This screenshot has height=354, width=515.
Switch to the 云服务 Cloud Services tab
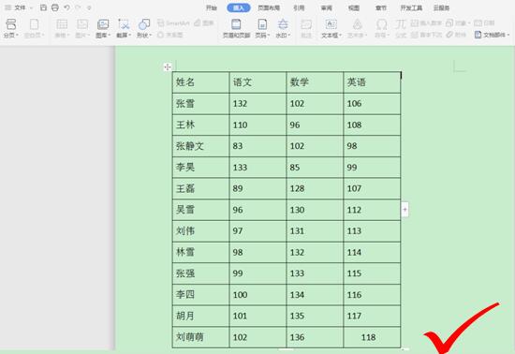coord(441,7)
